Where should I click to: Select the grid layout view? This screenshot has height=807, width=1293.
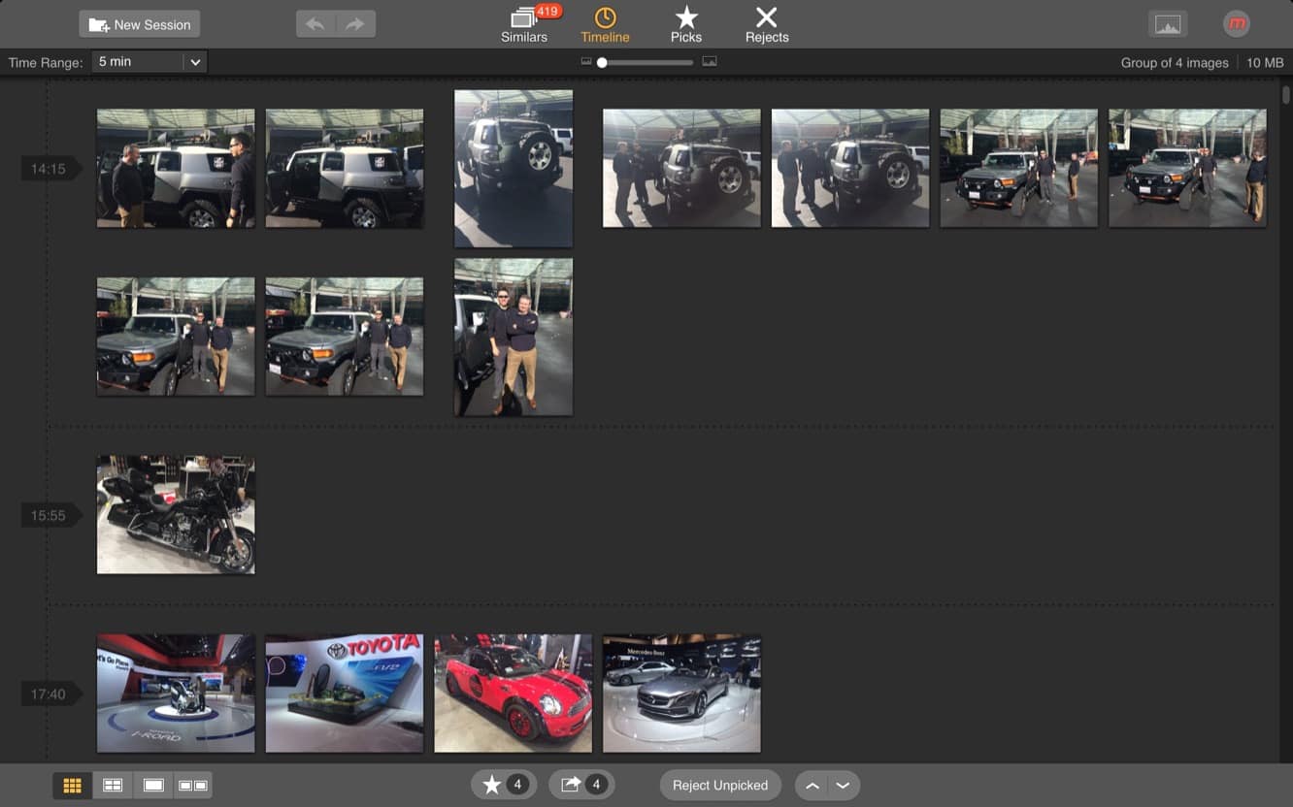click(72, 785)
